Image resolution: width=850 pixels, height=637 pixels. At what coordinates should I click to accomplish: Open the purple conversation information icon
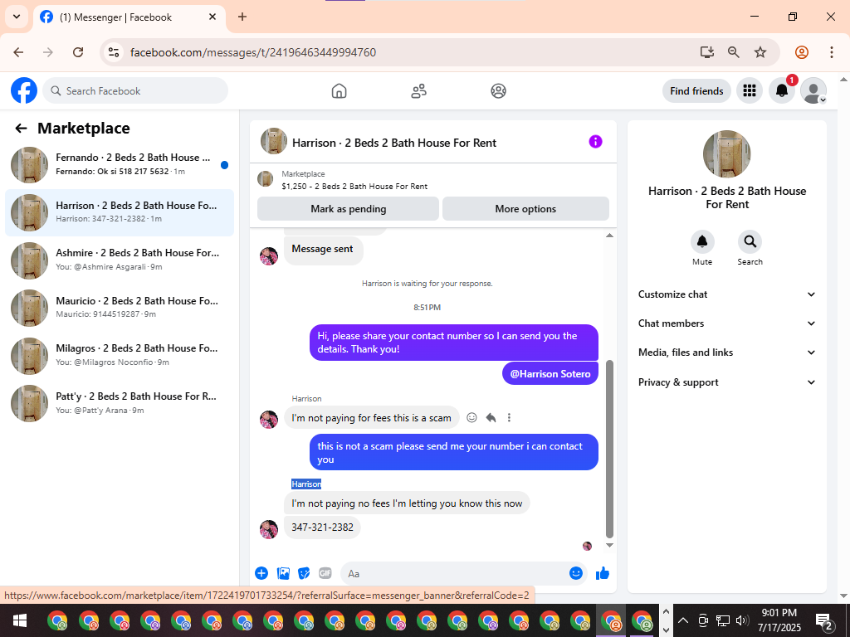(x=595, y=142)
